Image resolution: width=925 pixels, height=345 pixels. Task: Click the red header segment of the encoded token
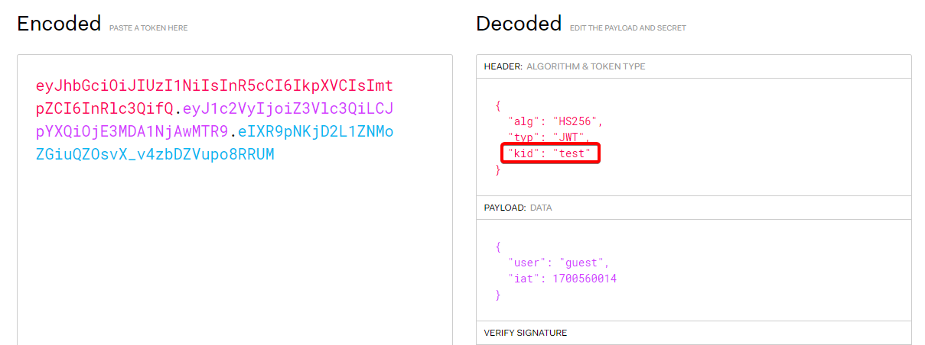pyautogui.click(x=214, y=85)
